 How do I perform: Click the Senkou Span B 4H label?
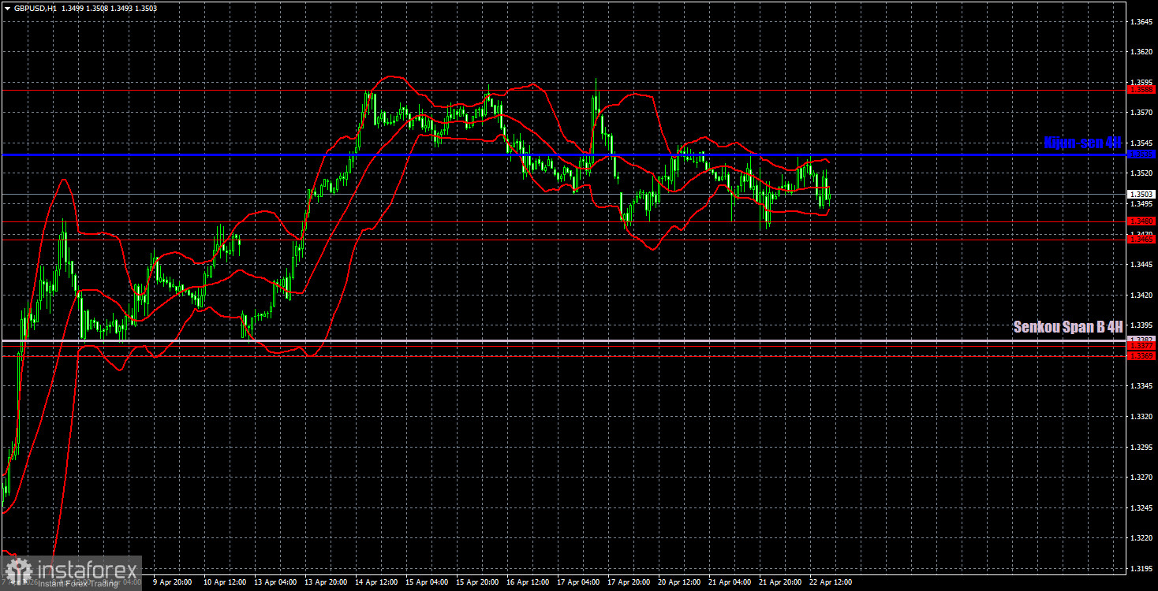1067,327
